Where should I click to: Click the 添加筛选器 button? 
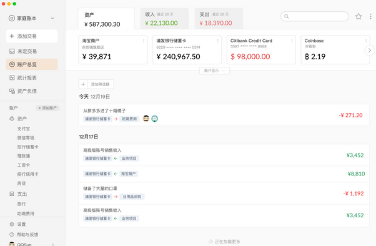pos(100,84)
